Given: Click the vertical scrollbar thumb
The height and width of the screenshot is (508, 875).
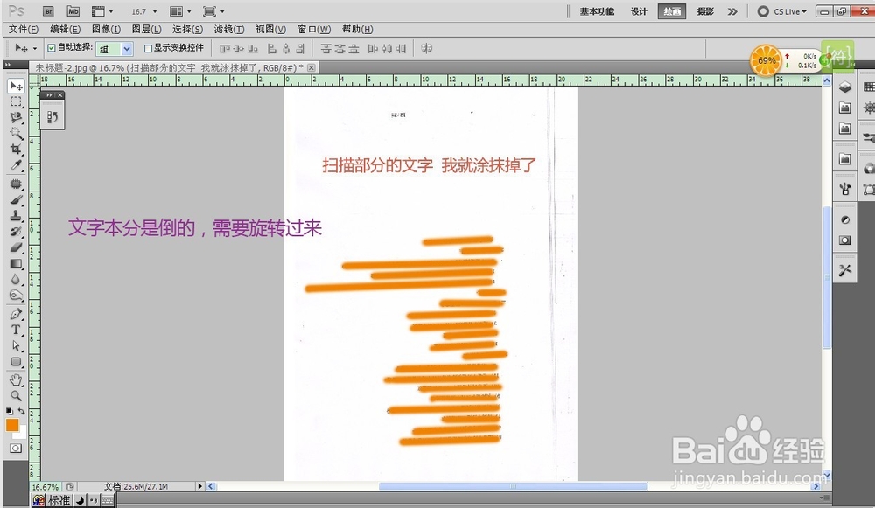Looking at the screenshot, I should click(827, 277).
